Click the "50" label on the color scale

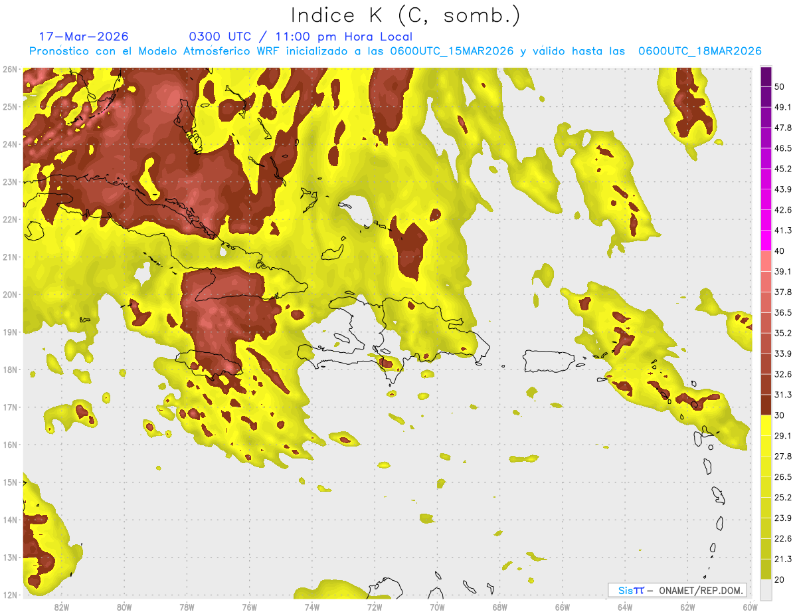coord(780,86)
